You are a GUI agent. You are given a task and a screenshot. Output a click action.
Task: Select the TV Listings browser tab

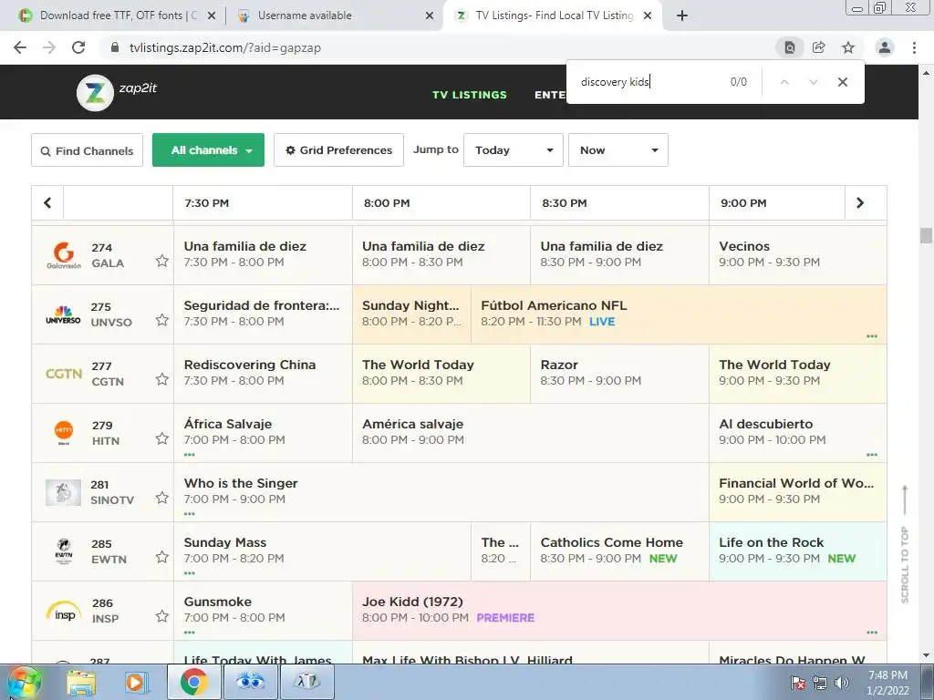551,15
